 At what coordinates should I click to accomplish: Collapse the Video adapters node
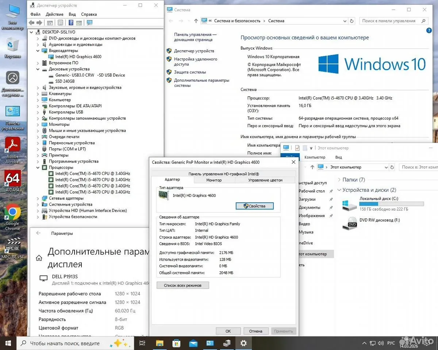click(x=38, y=51)
